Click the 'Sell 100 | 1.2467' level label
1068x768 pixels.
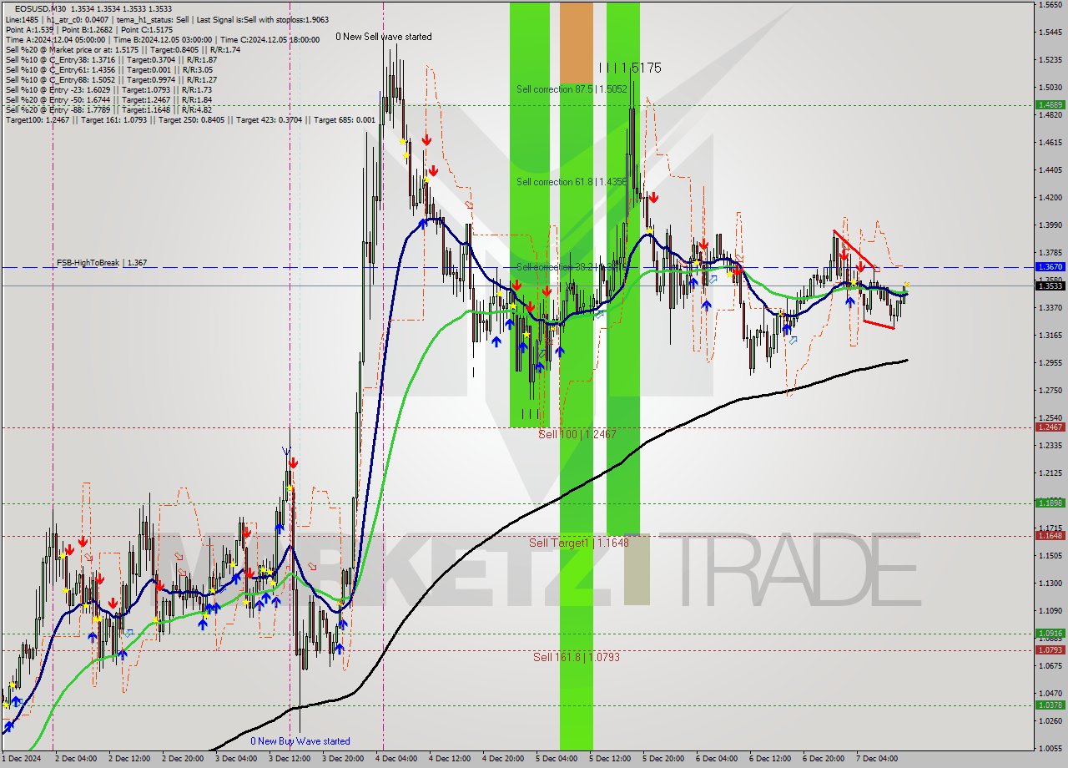(x=577, y=434)
